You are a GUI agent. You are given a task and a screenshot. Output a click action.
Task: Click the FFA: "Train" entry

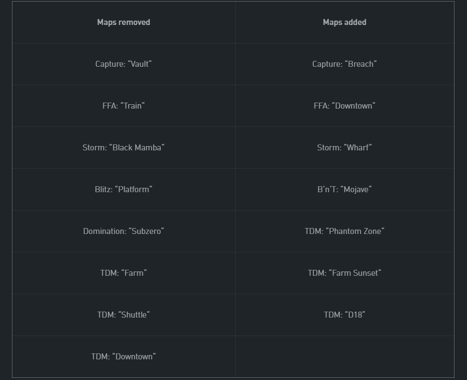(123, 106)
